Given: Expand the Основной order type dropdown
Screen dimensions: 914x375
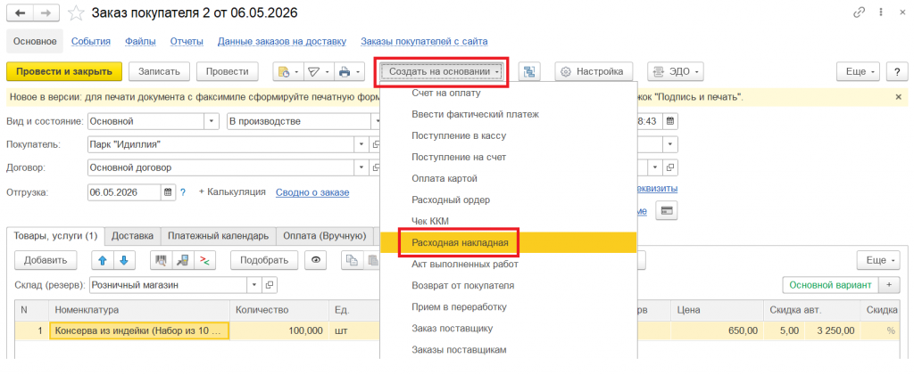Looking at the screenshot, I should (211, 121).
